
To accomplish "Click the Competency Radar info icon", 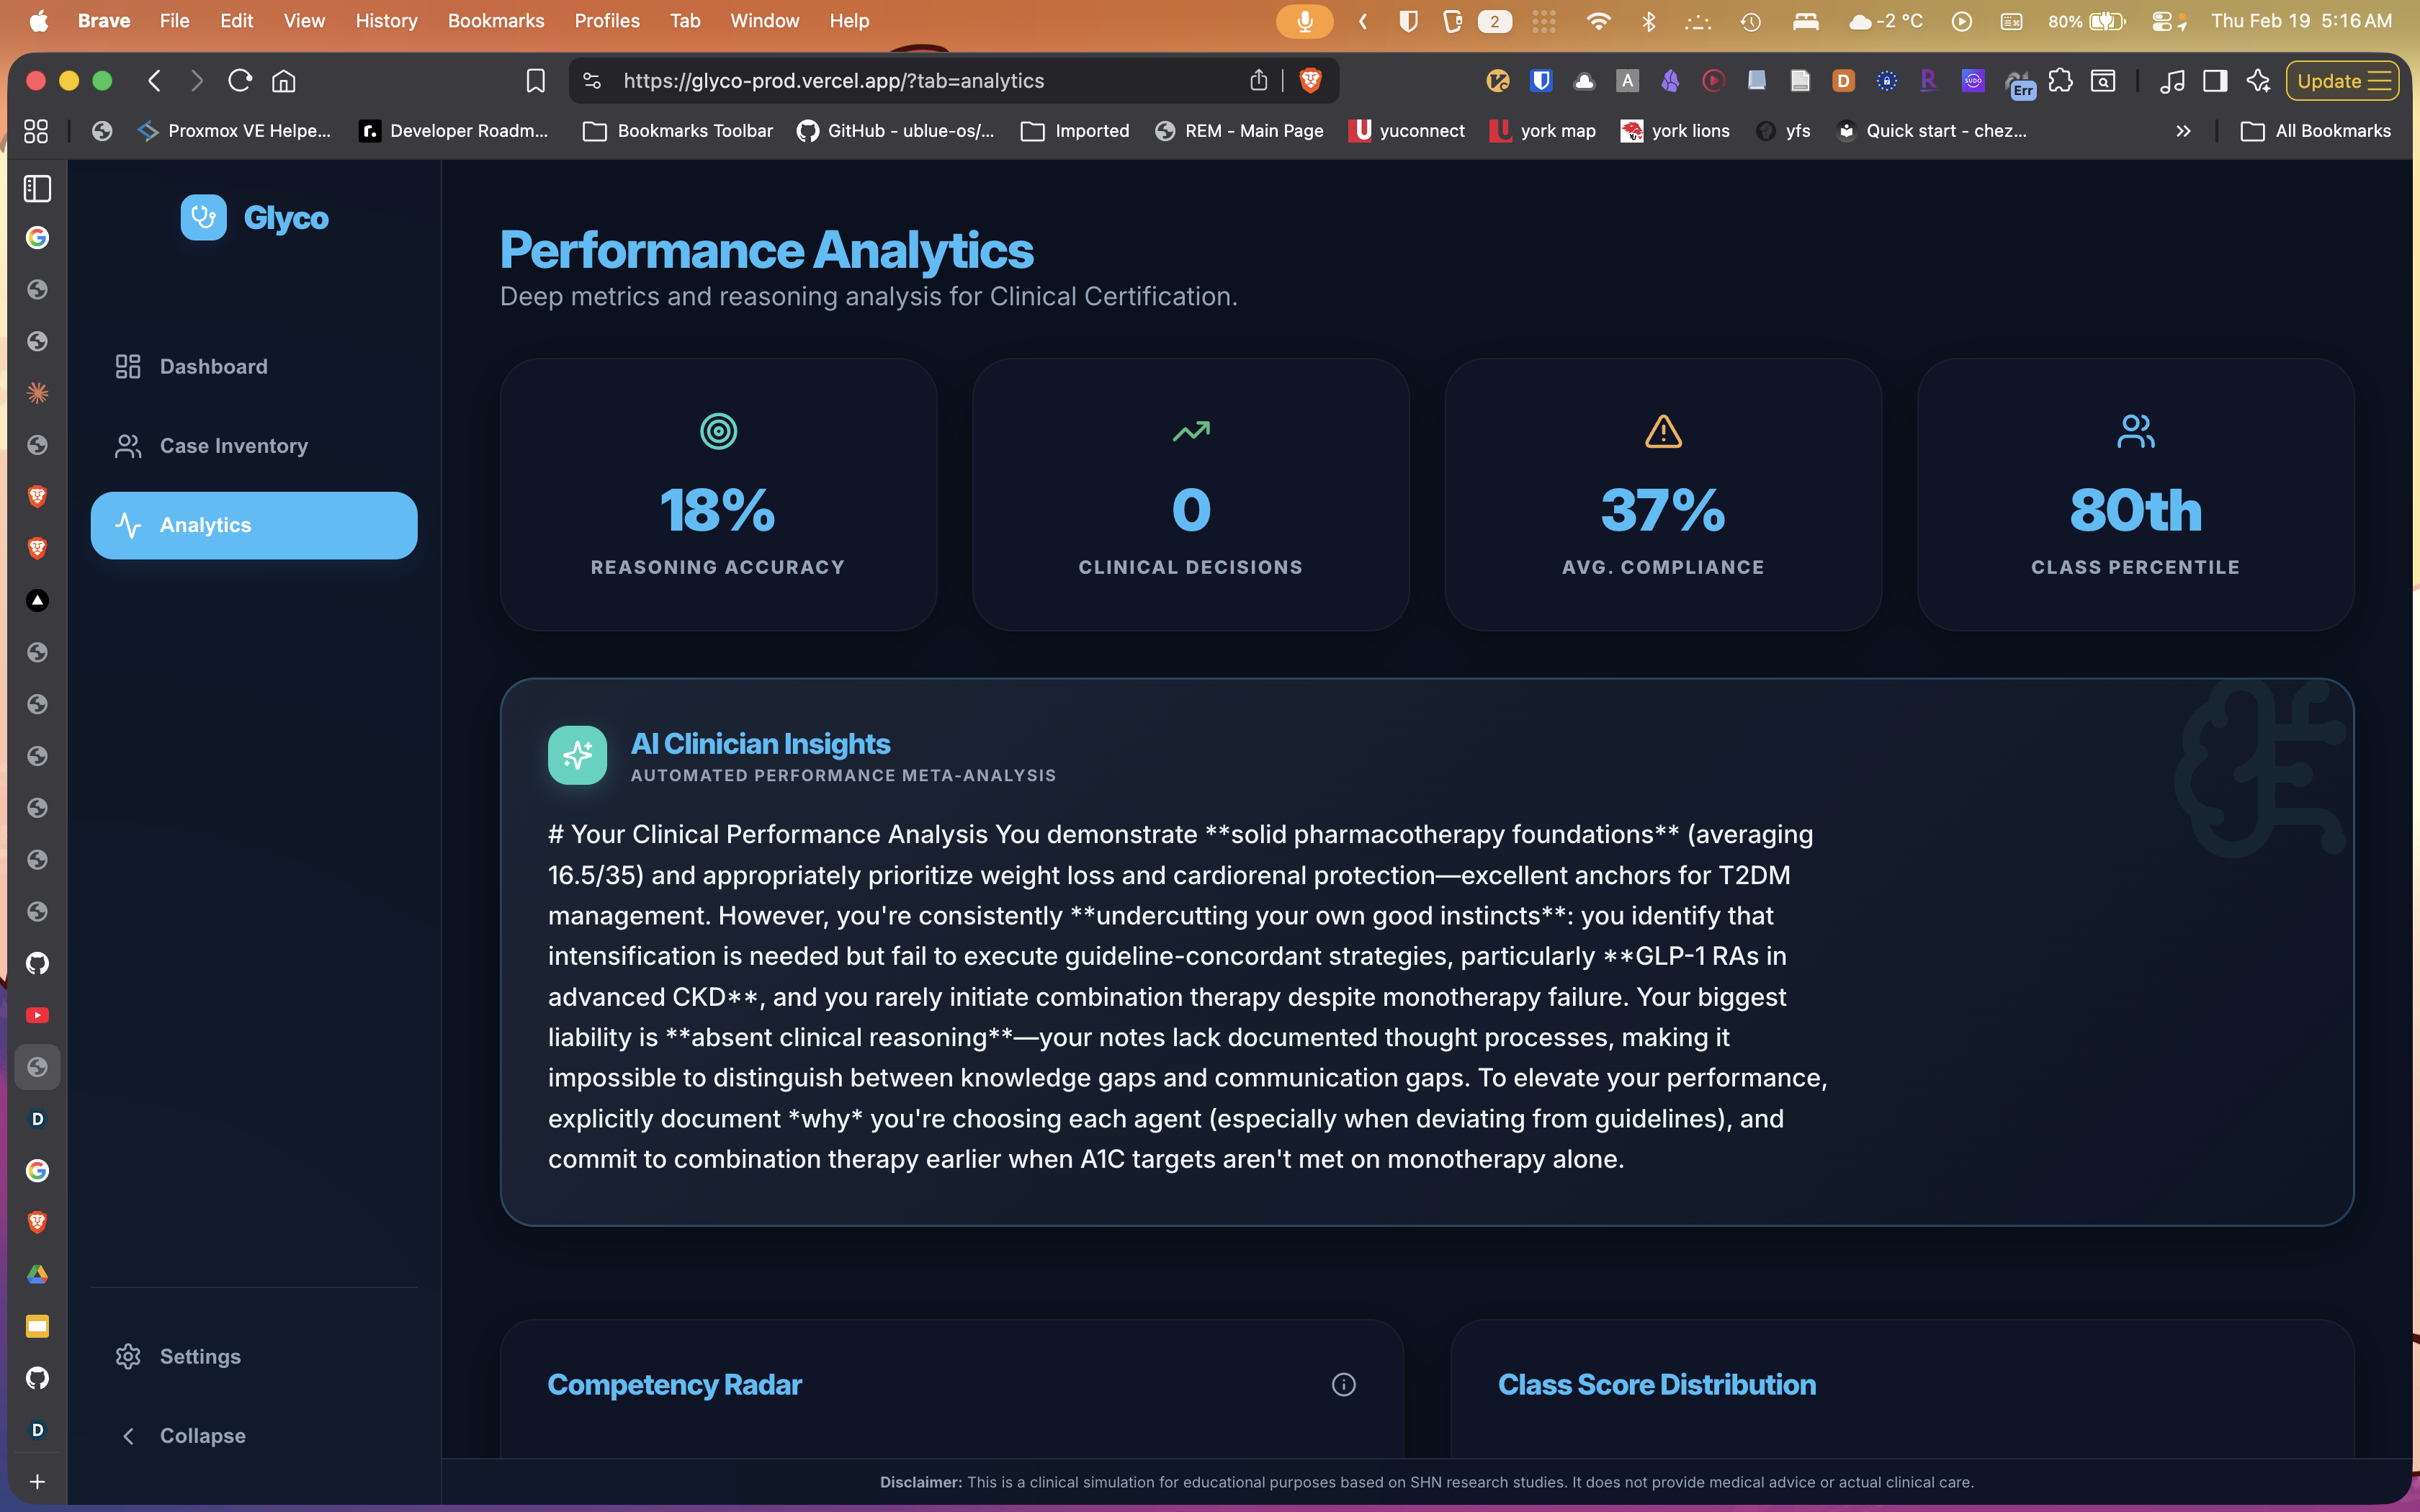I will 1343,1384.
